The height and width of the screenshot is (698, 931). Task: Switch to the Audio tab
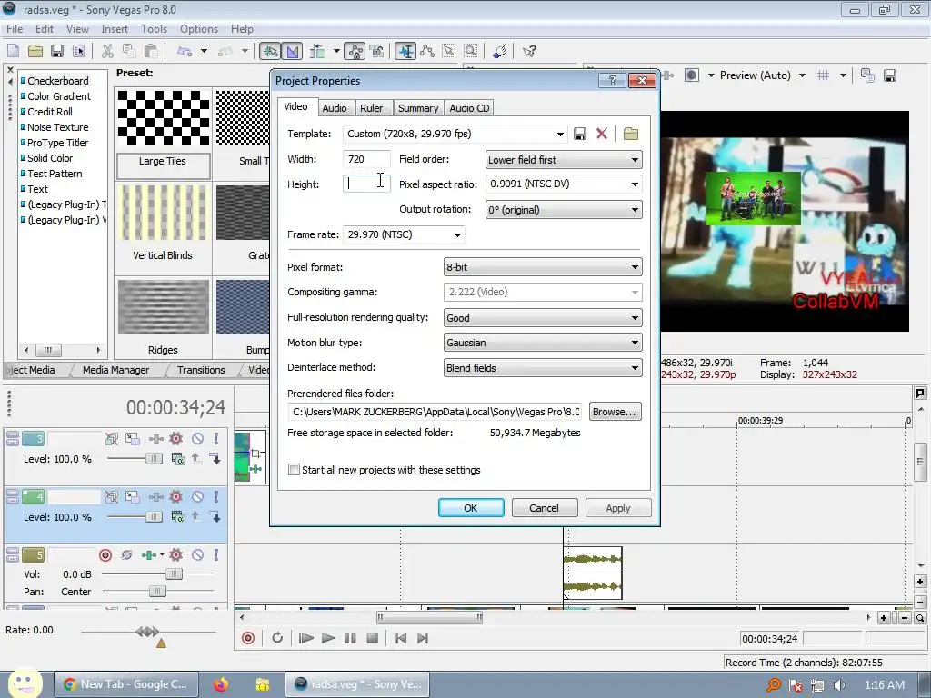(335, 108)
